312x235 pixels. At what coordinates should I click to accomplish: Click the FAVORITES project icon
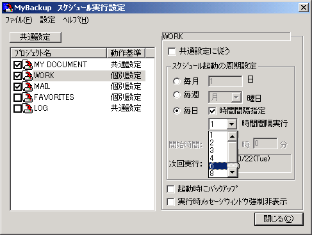pos(28,97)
